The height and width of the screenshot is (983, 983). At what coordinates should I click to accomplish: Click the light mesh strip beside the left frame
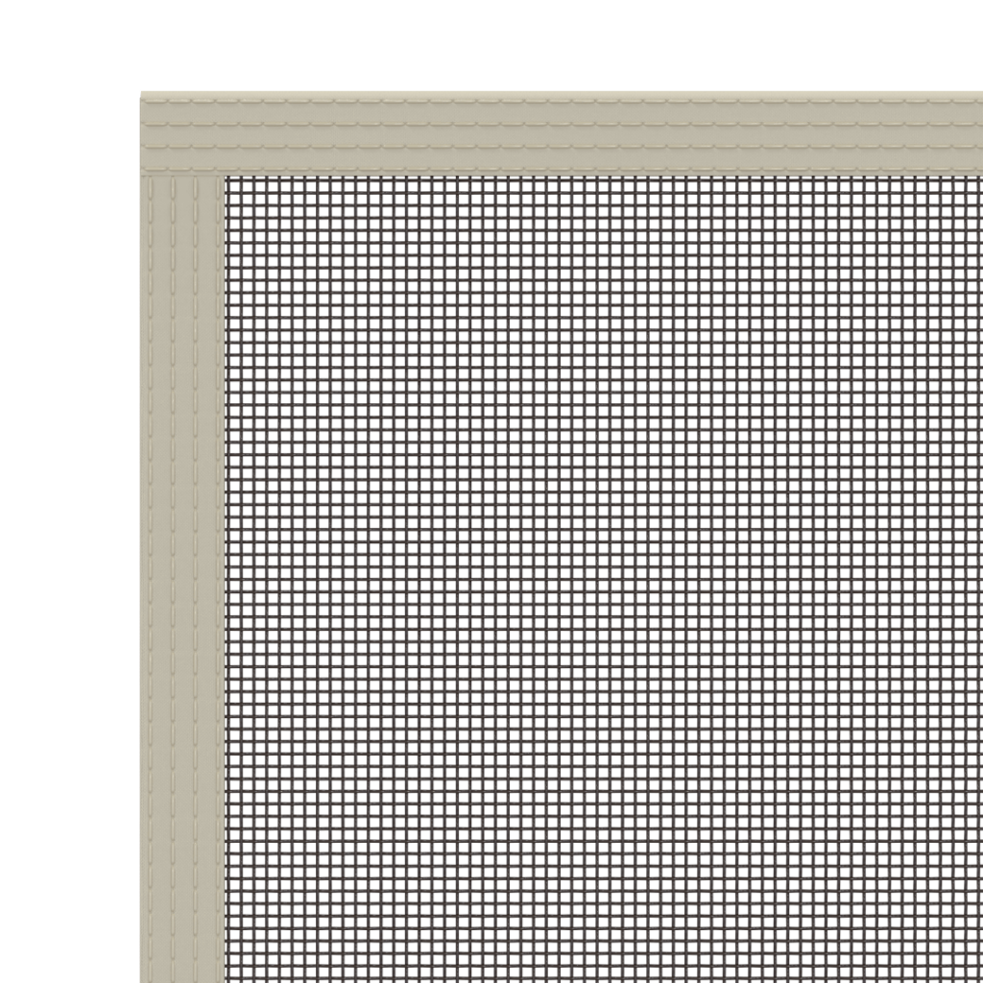(252, 576)
